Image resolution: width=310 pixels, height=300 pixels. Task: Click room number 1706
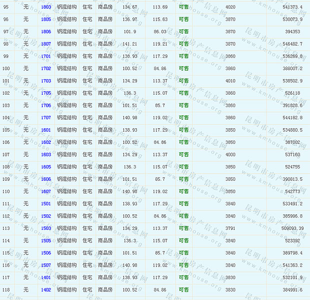(46, 105)
